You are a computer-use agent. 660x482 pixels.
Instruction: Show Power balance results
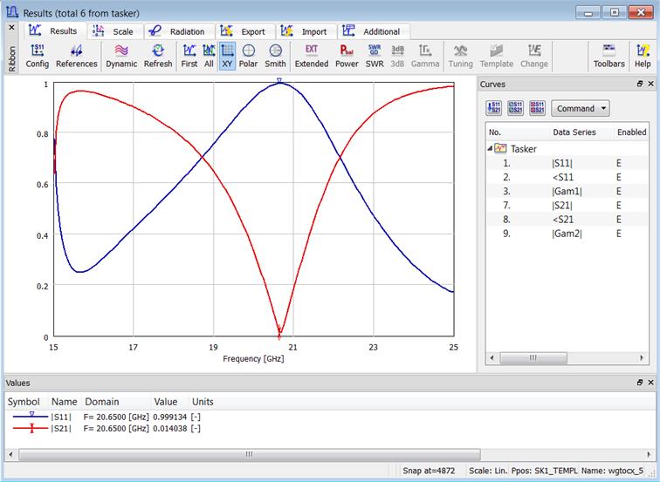[347, 57]
